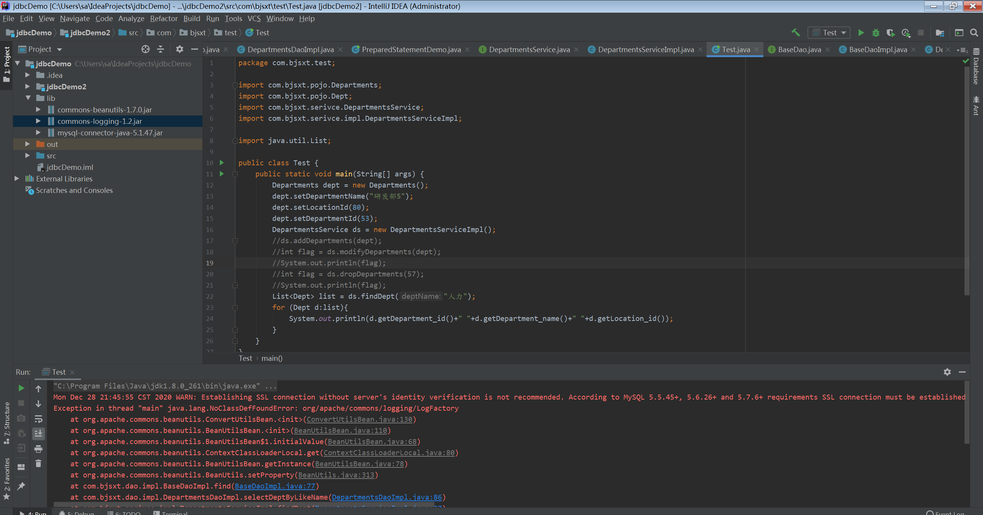Viewport: 983px width, 515px height.
Task: Open the Navigate menu
Action: [x=74, y=18]
